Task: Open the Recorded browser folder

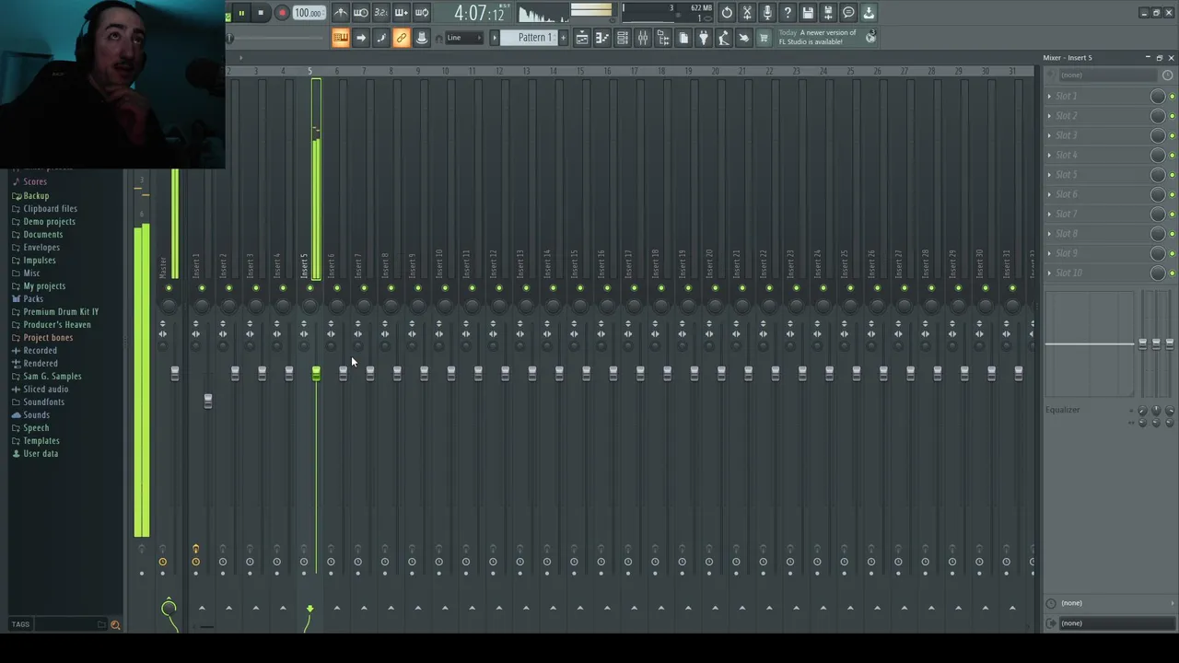Action: click(x=40, y=351)
